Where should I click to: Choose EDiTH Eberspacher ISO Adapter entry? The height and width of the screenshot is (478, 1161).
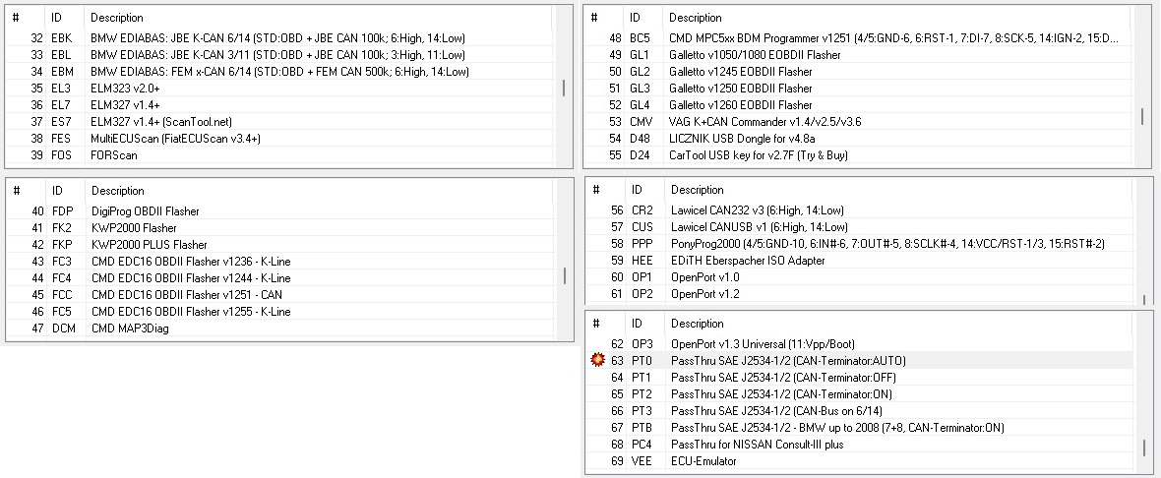tap(748, 261)
